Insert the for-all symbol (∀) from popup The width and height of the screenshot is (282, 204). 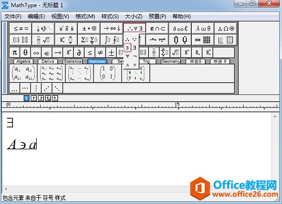click(127, 56)
